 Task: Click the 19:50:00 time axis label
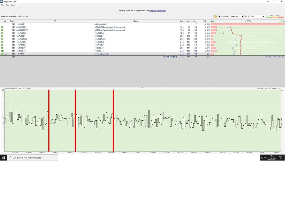click(139, 152)
